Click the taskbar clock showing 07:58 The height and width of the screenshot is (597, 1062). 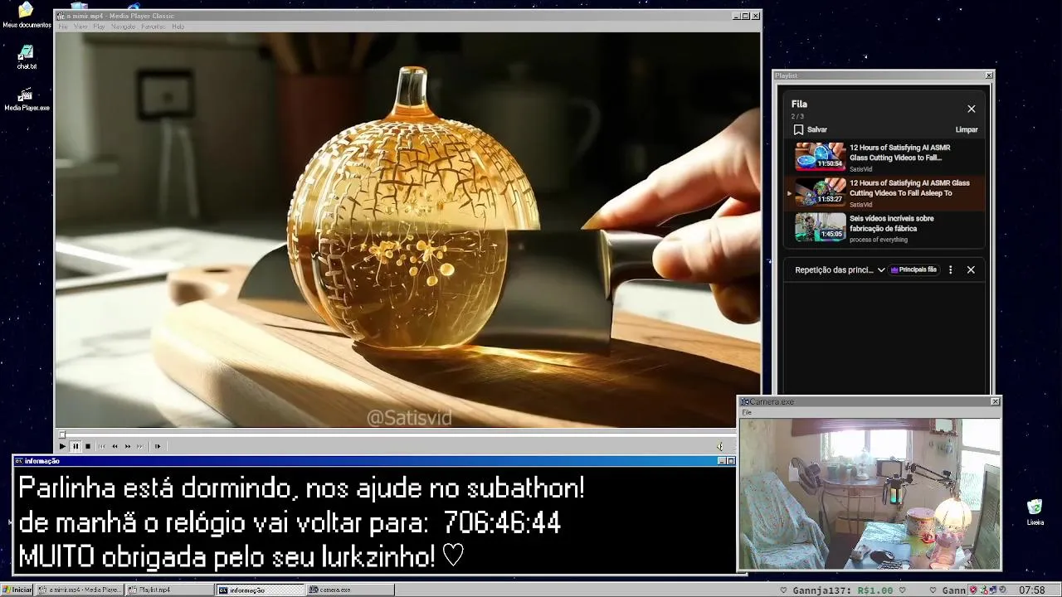click(x=1031, y=590)
